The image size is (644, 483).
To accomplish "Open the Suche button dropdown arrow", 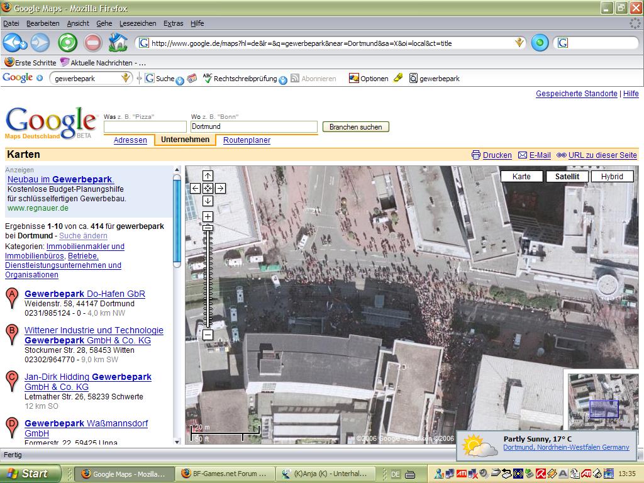I will (x=180, y=80).
